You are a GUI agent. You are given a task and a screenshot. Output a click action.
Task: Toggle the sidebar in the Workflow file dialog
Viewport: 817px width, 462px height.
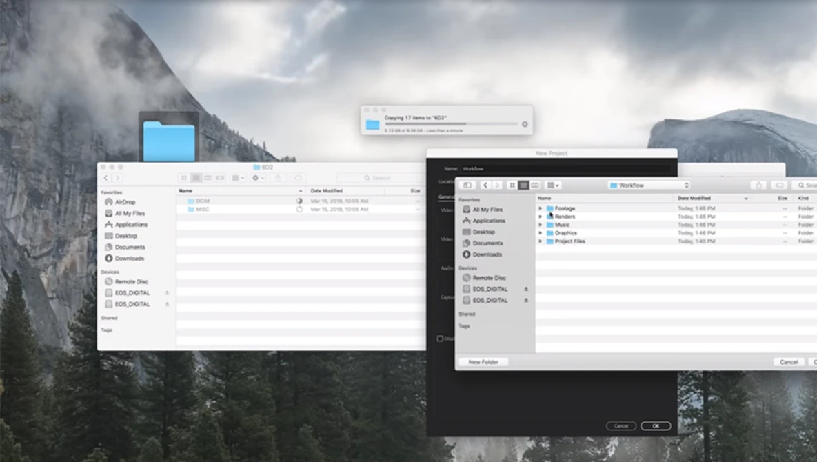[467, 185]
